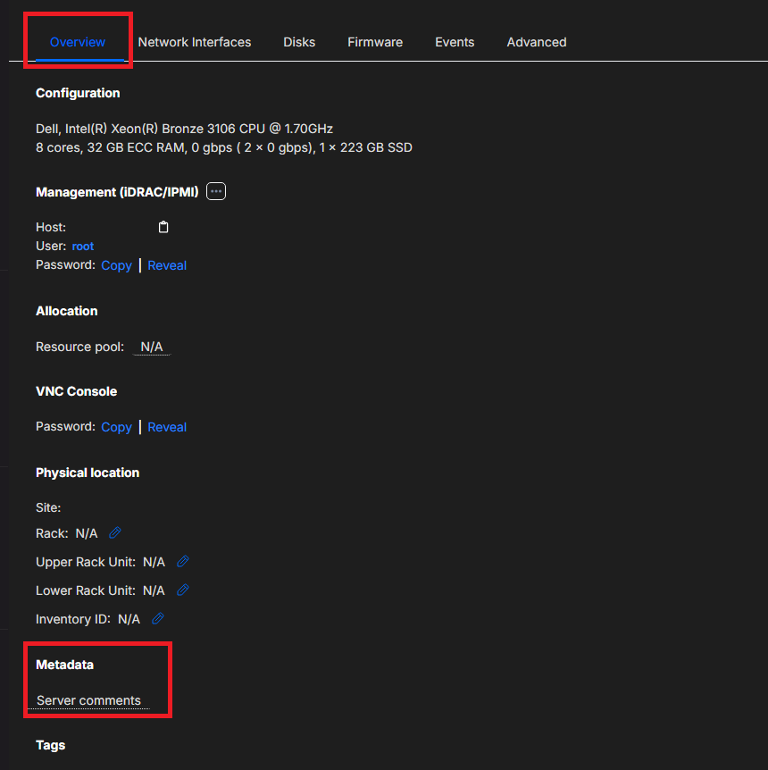Click the Lower Rack Unit edit pencil
This screenshot has height=770, width=768.
[x=183, y=590]
